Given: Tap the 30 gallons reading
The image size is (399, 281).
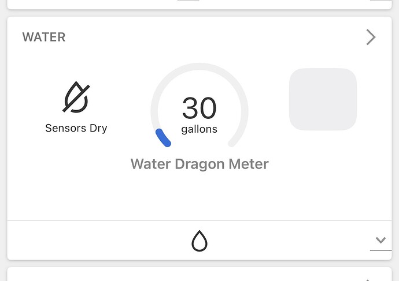Looking at the screenshot, I should tap(199, 115).
